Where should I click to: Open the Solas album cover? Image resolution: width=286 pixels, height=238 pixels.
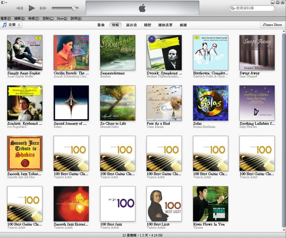click(210, 103)
